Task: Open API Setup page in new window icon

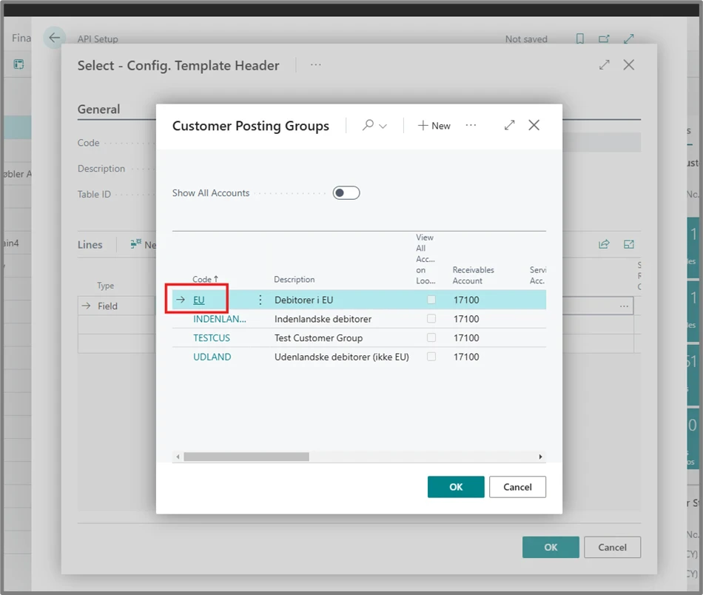Action: [x=604, y=39]
